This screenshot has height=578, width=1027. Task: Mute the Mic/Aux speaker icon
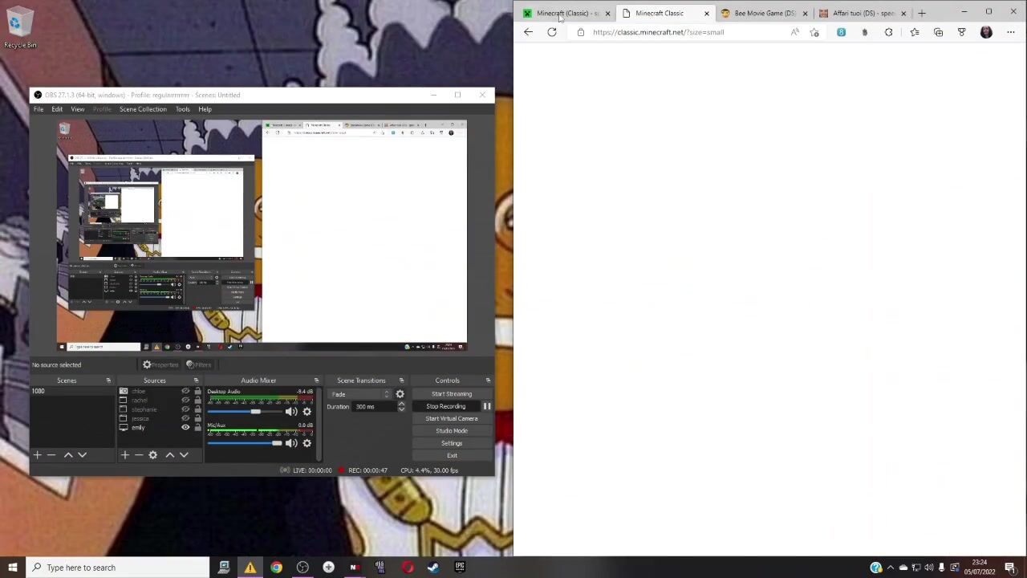(x=290, y=443)
